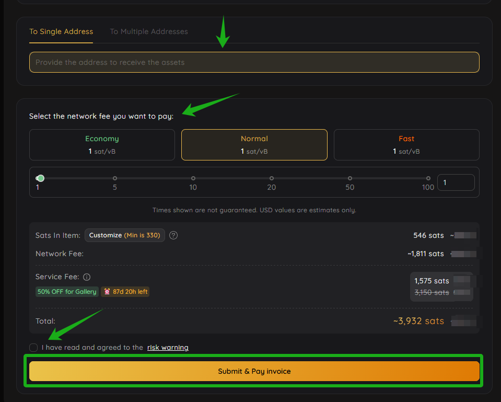Image resolution: width=501 pixels, height=402 pixels.
Task: Click the 50% OFF for Gallery badge
Action: click(67, 292)
